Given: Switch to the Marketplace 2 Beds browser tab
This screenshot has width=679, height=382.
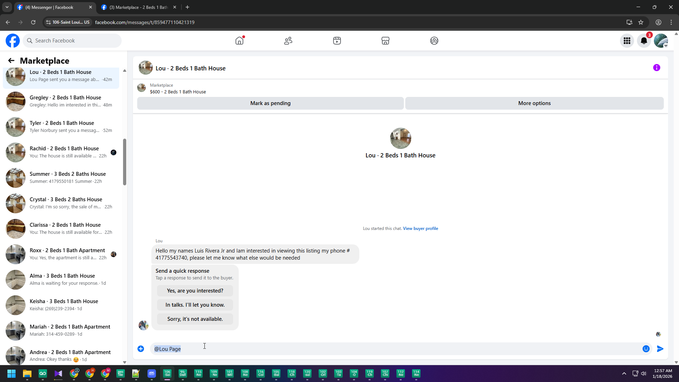Looking at the screenshot, I should (x=139, y=7).
